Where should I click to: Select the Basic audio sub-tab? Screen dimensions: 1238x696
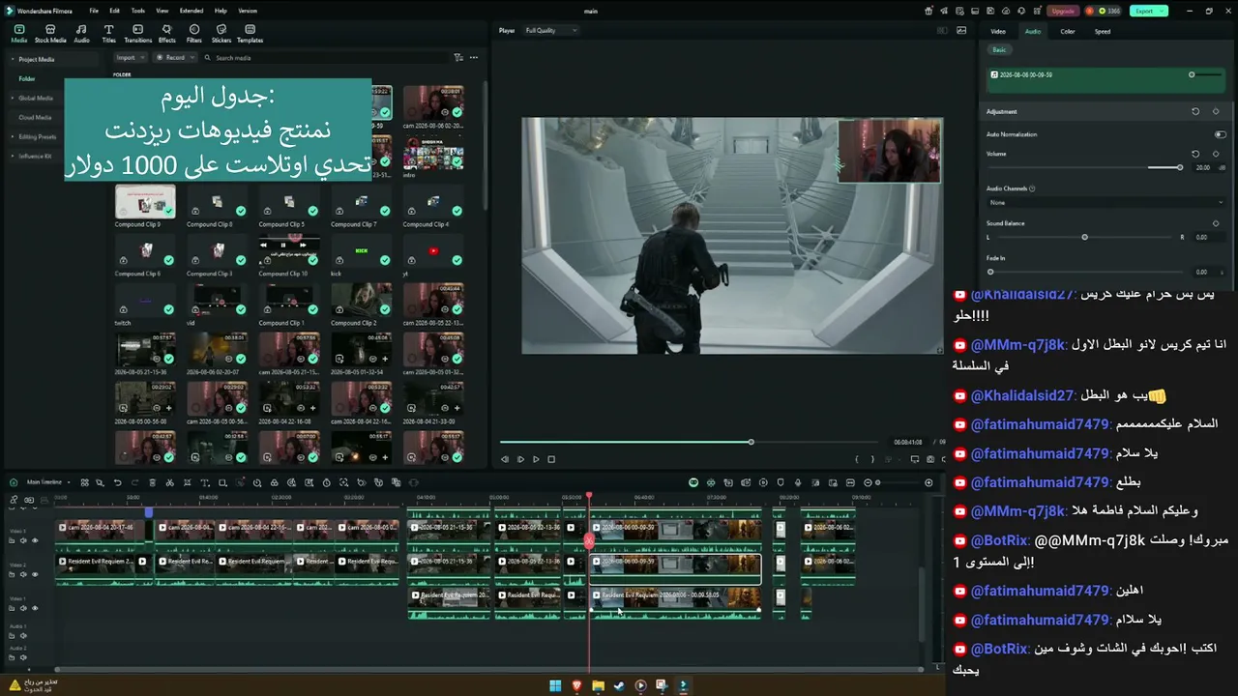point(999,50)
